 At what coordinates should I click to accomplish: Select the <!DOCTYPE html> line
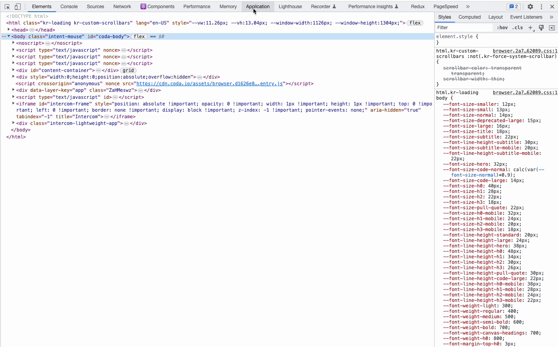point(27,16)
